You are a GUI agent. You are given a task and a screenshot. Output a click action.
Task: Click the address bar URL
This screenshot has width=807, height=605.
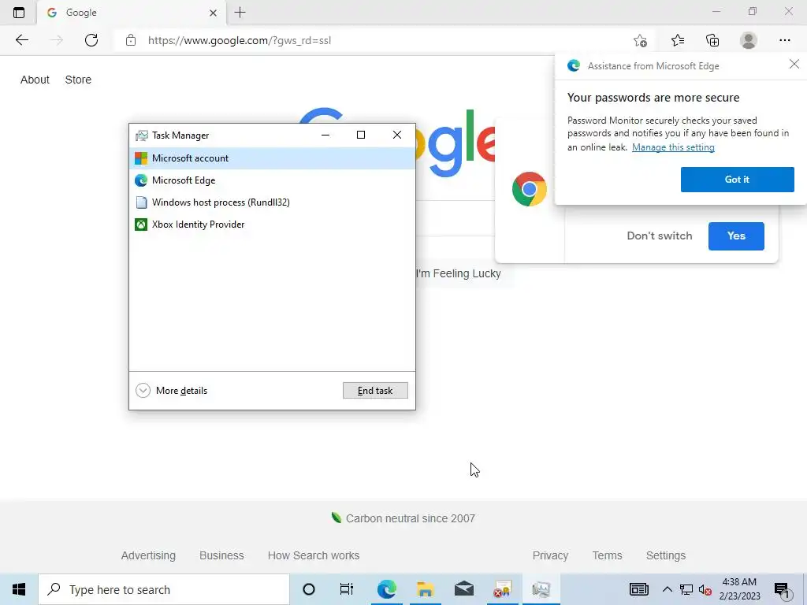point(240,40)
